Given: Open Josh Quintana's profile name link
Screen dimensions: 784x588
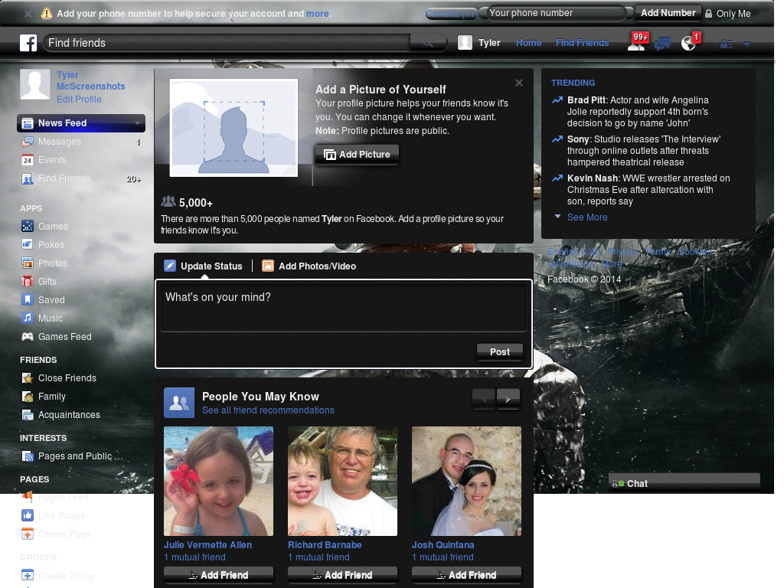Looking at the screenshot, I should pyautogui.click(x=443, y=545).
